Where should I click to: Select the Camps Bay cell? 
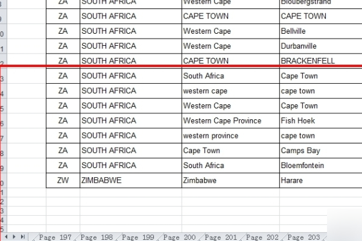pos(320,151)
